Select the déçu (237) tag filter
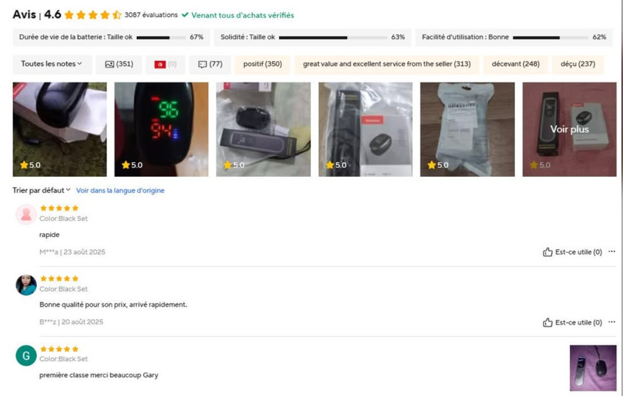The image size is (623, 396). point(578,65)
